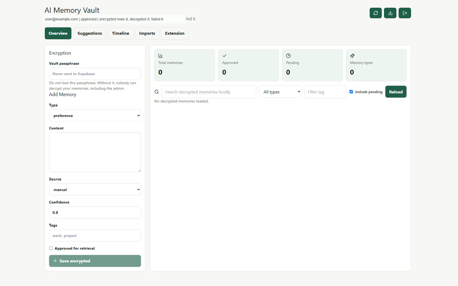Click the 'AI Memory Vault' heading
The height and width of the screenshot is (286, 458).
click(x=72, y=10)
